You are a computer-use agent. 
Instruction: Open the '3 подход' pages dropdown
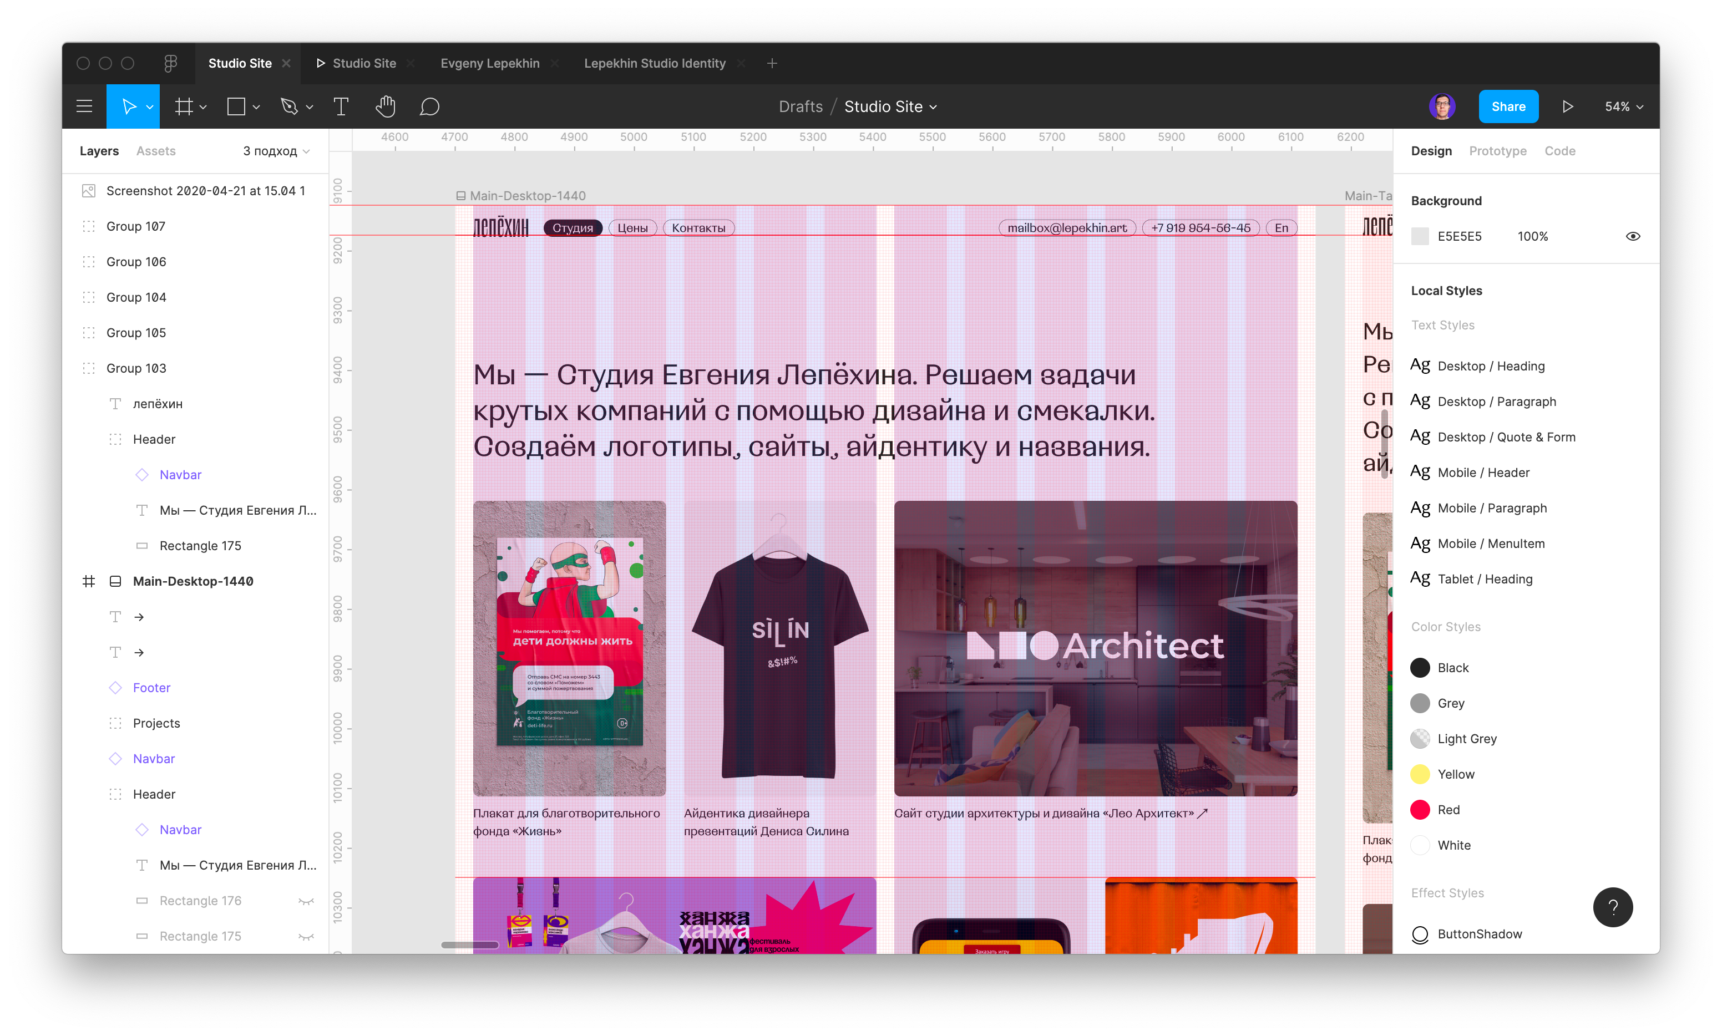click(276, 151)
